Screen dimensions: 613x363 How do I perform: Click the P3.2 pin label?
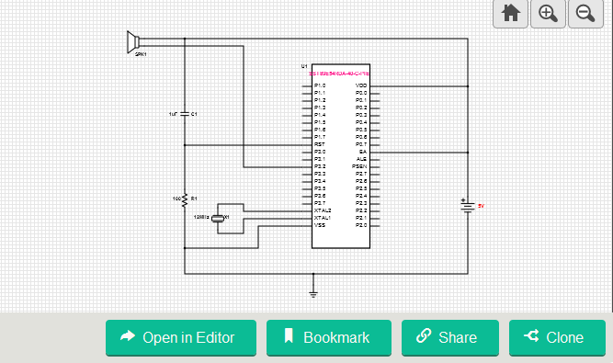point(320,166)
